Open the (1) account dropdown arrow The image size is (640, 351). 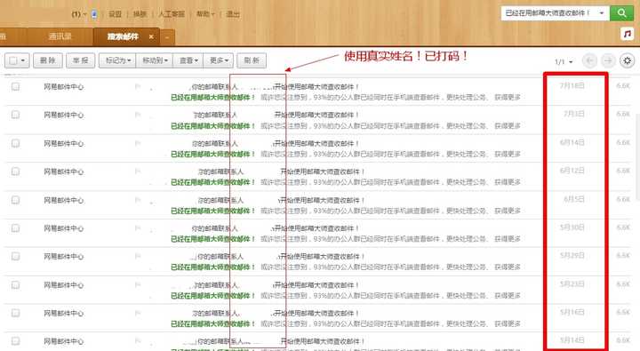85,14
